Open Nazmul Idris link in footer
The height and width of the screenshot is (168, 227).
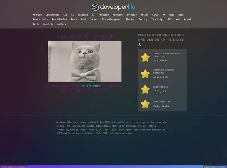tap(121, 122)
